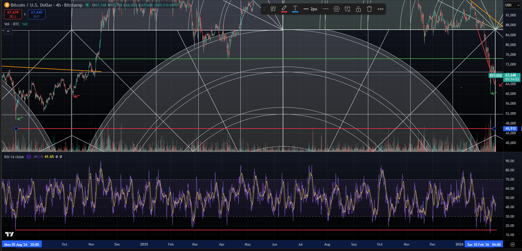Grab the floating toolbar drag handle
This screenshot has width=522, height=251.
264,9
